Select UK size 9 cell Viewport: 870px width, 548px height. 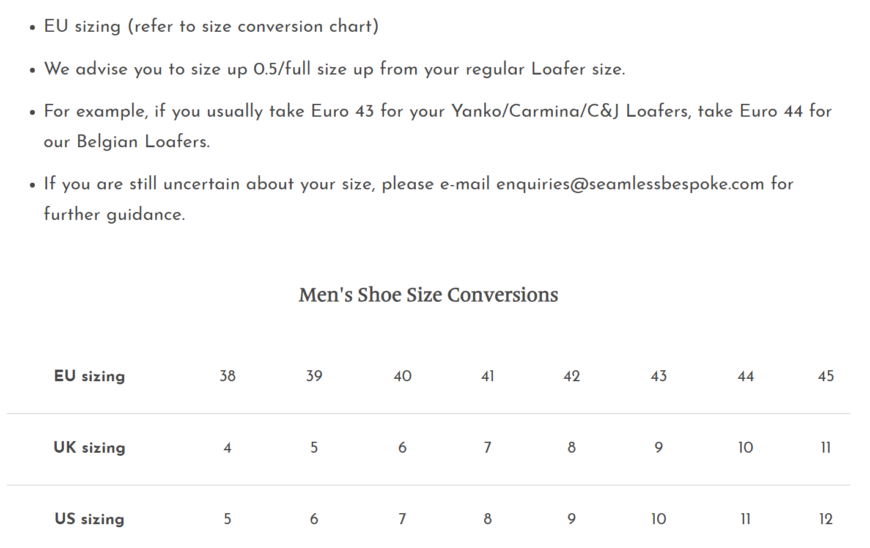[x=658, y=448]
